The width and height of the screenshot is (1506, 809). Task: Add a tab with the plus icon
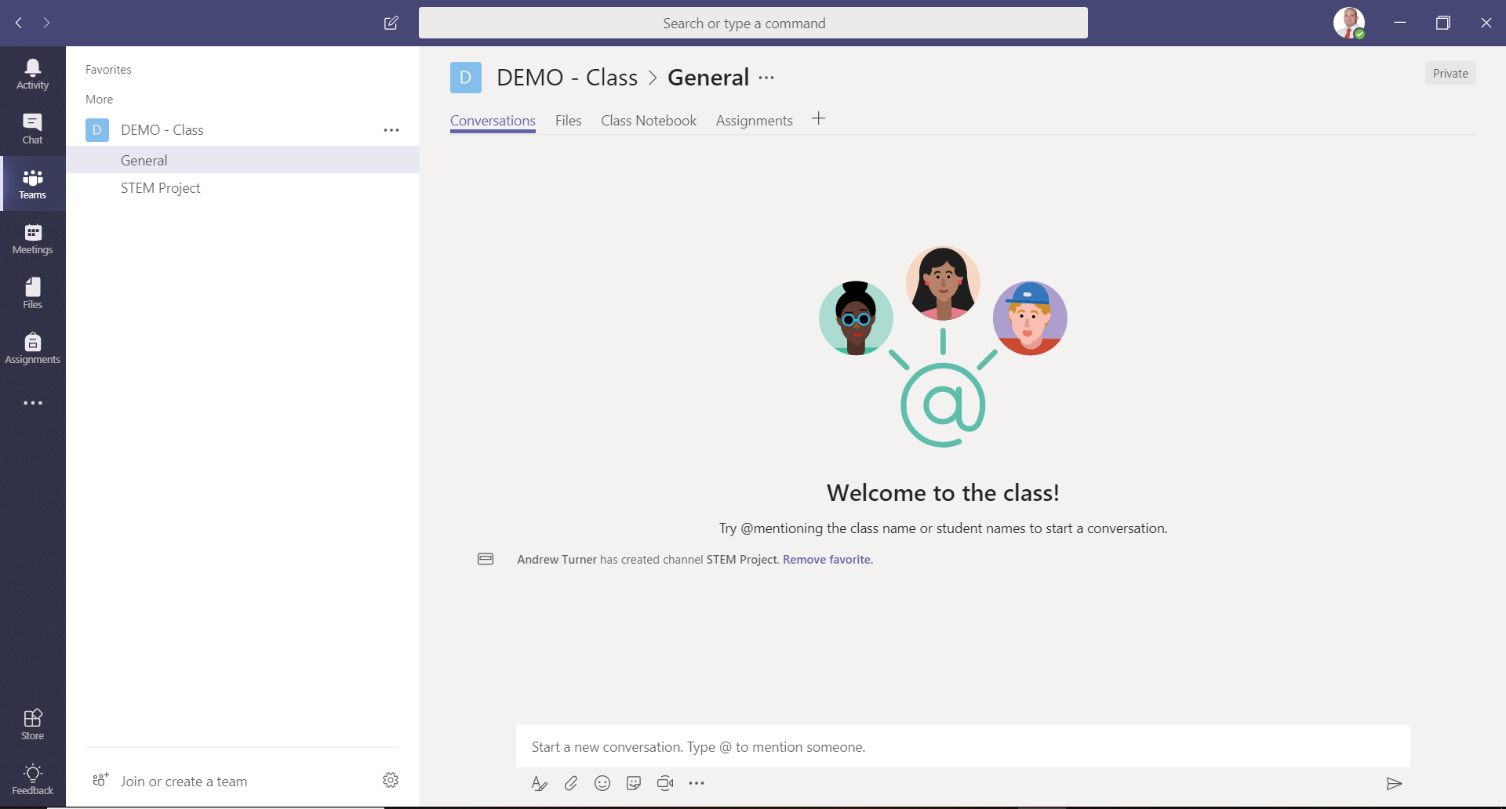click(x=818, y=118)
